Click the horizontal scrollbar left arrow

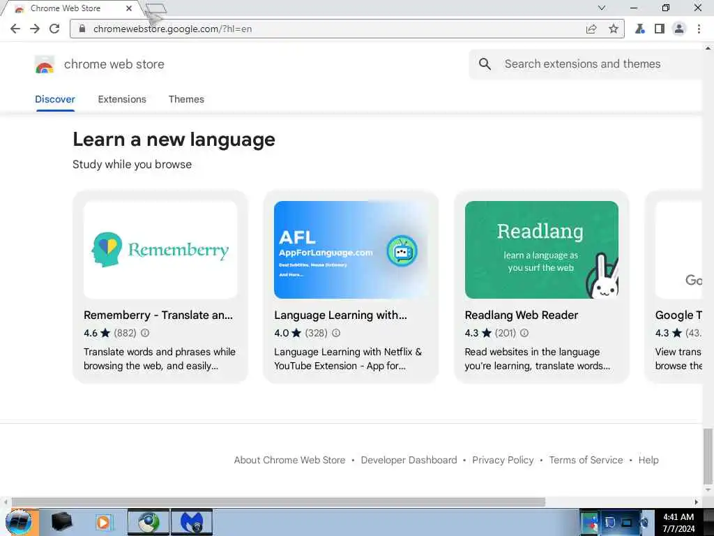tap(5, 502)
